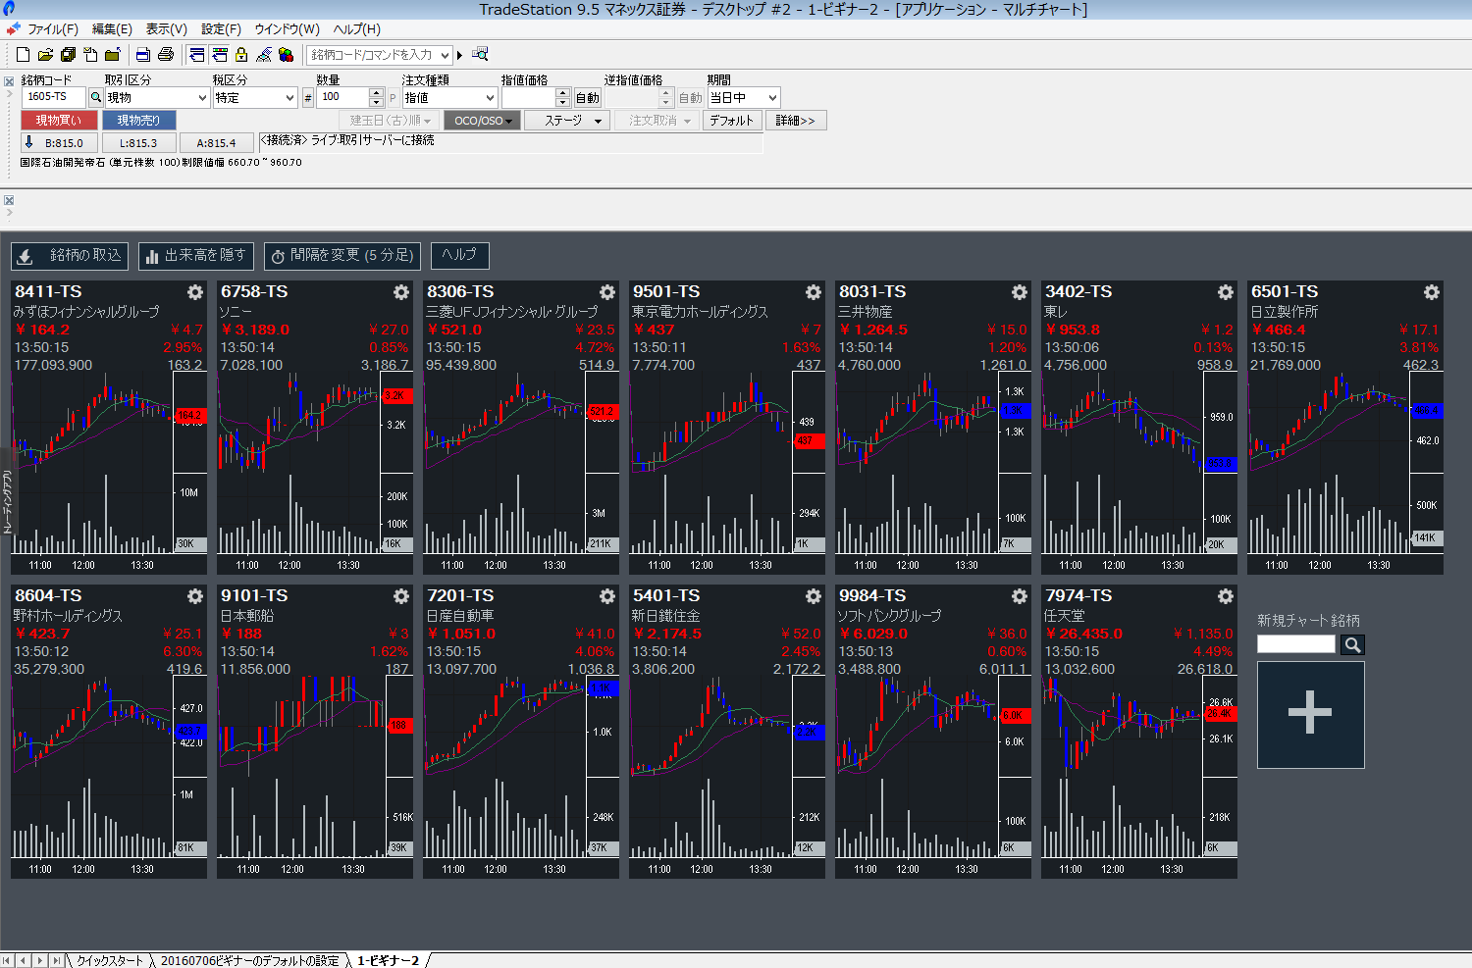
Task: Switch to 20160706ビギナーのデフォルトの設定 tab
Action: click(x=249, y=960)
